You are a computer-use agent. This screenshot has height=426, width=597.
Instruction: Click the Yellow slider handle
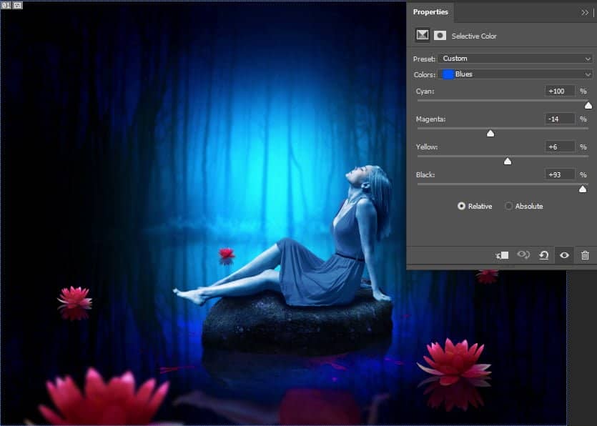point(508,162)
